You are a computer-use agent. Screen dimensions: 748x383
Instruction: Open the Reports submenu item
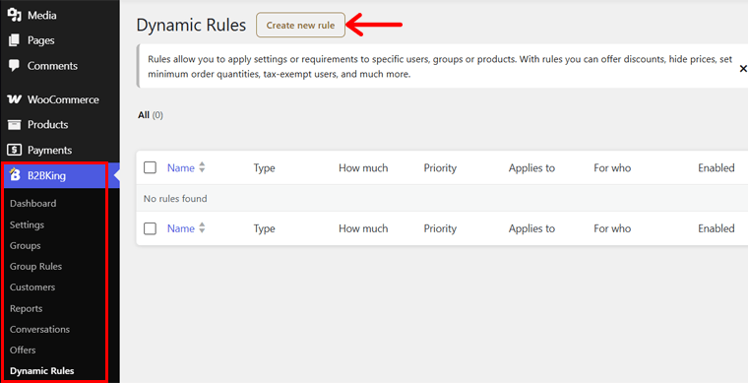[27, 308]
